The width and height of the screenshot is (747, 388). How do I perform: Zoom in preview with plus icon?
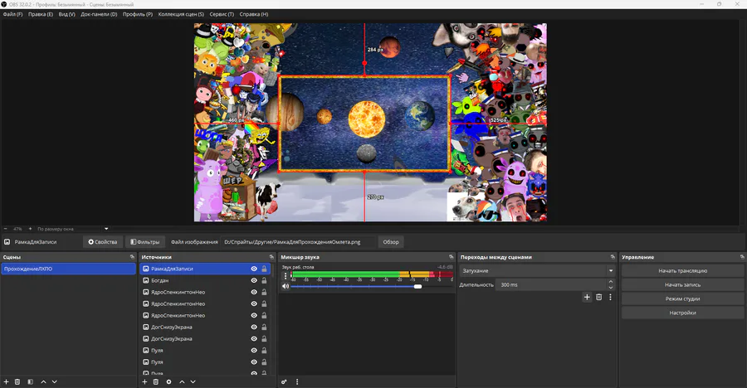[x=30, y=229]
